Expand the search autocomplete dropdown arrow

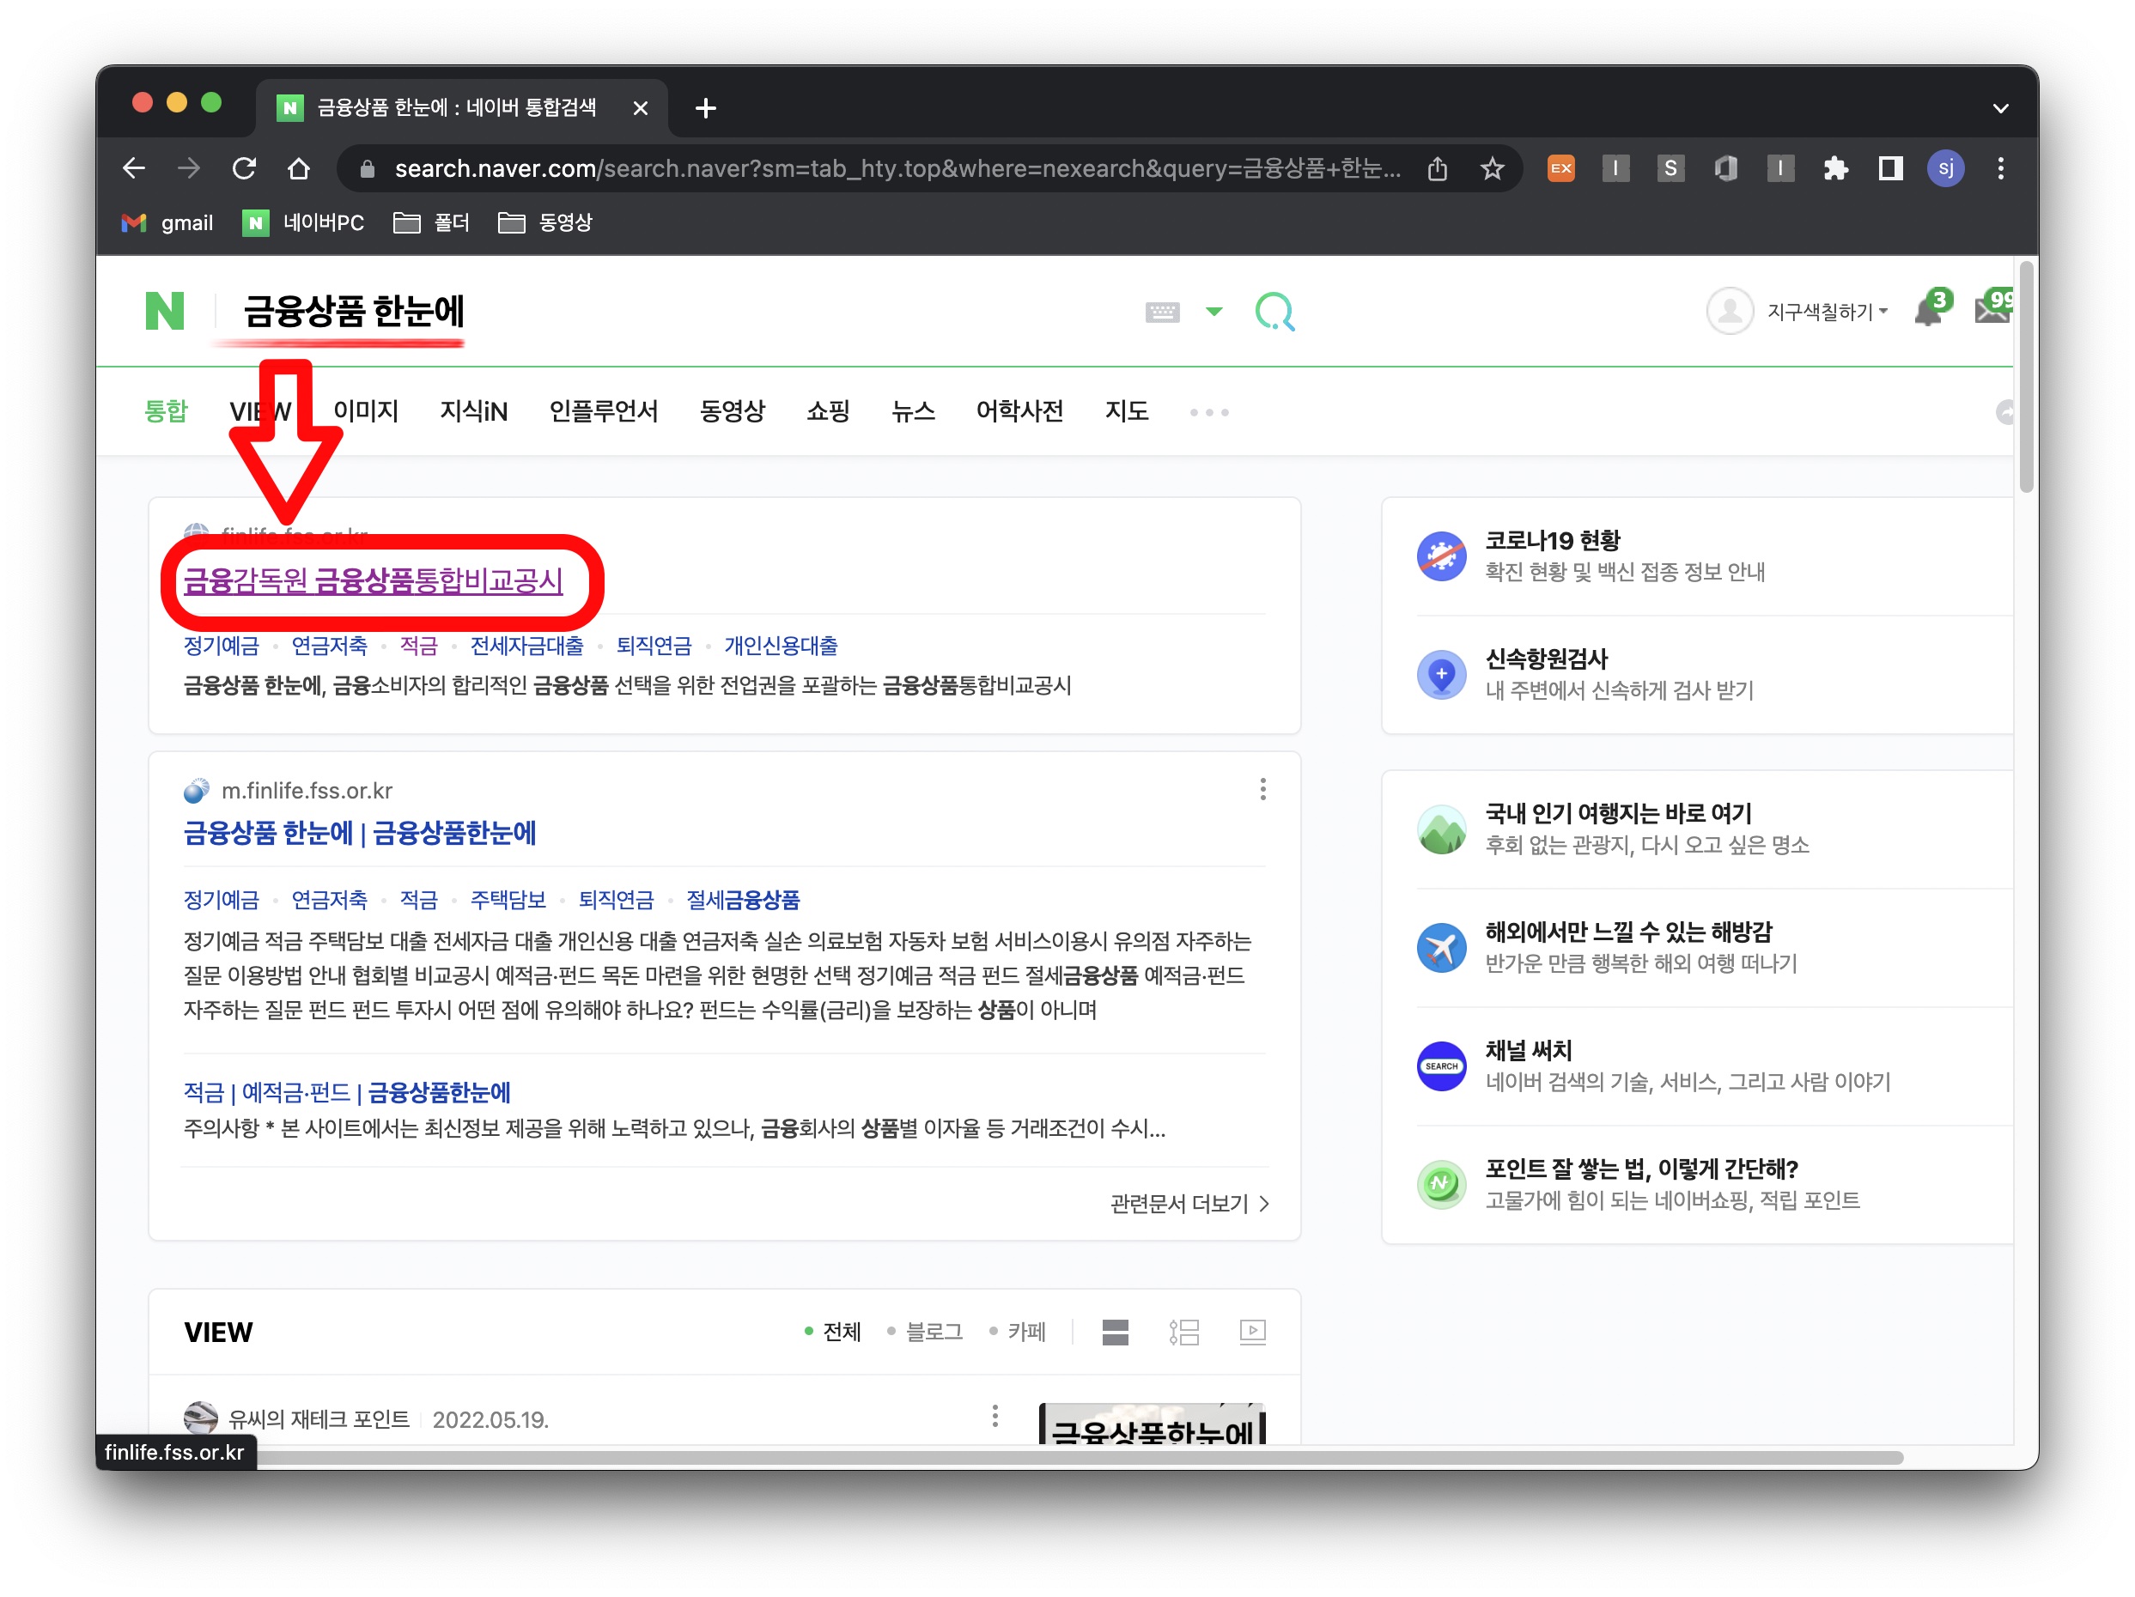1214,312
